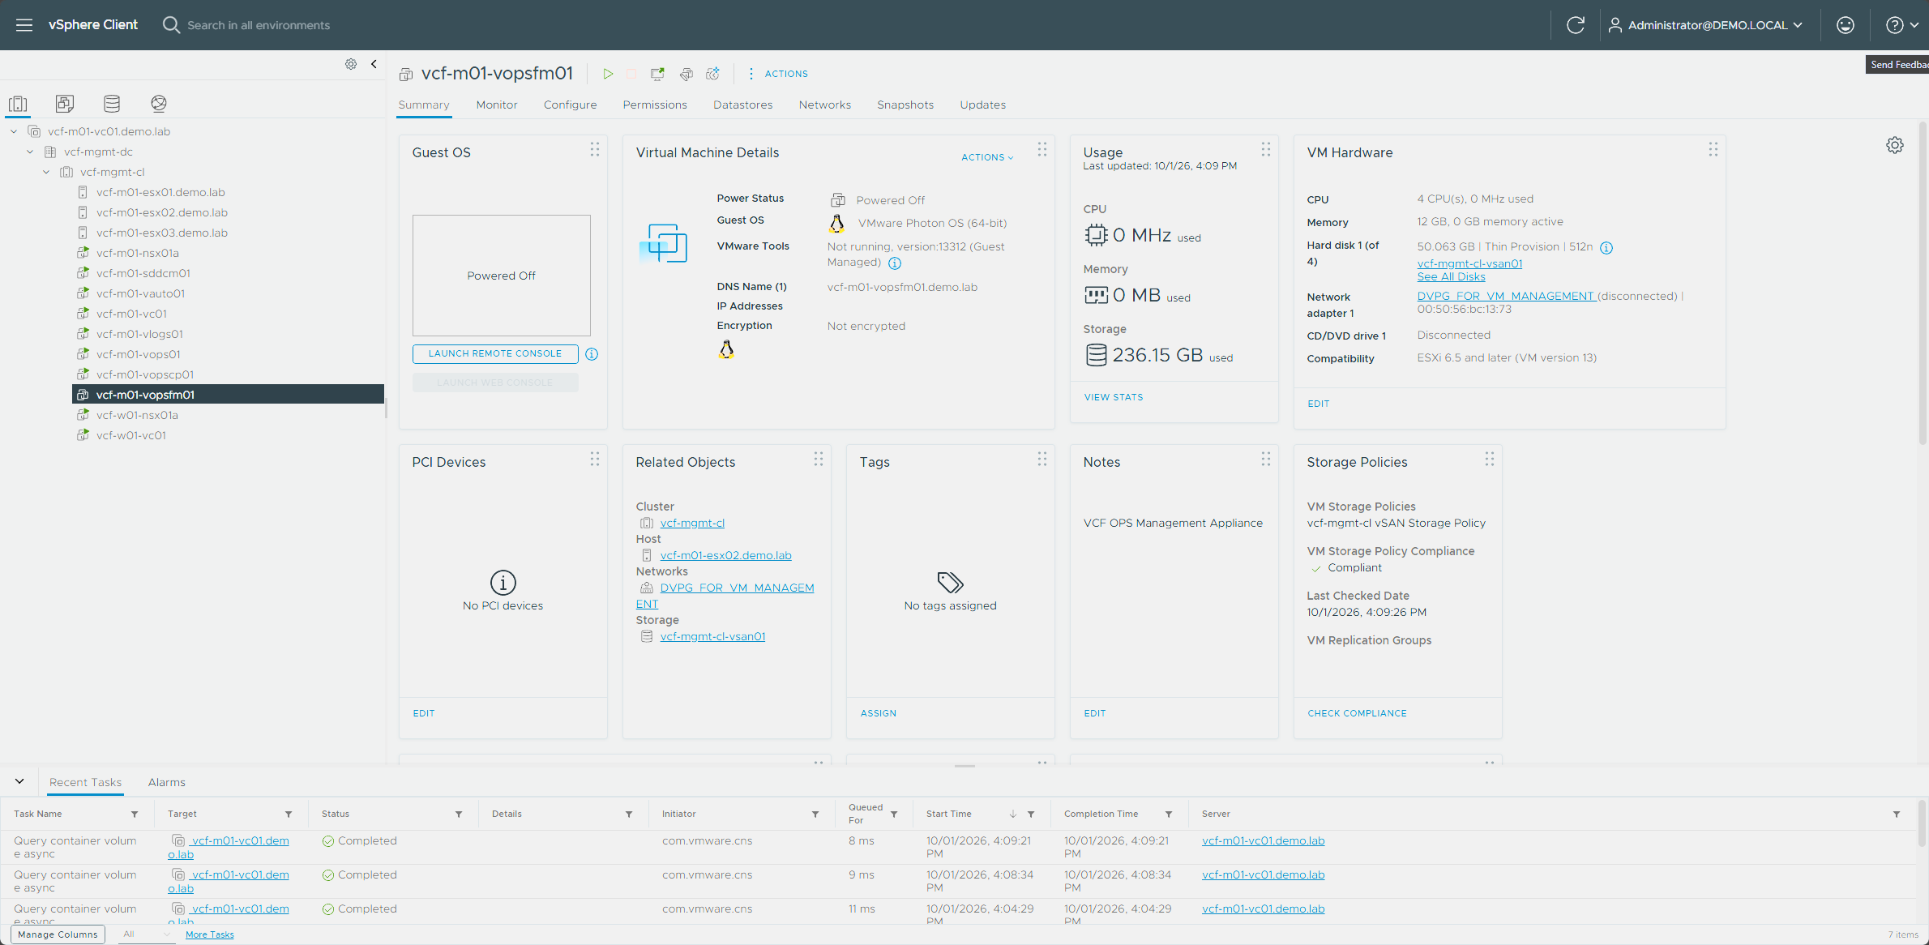Viewport: 1929px width, 945px height.
Task: Click LAUNCH REMOTE CONSOLE button
Action: (495, 354)
